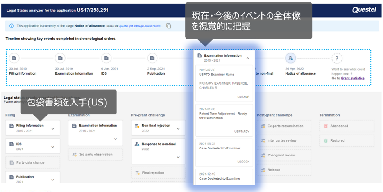Click the US/PTARDY code label

pos(242,132)
